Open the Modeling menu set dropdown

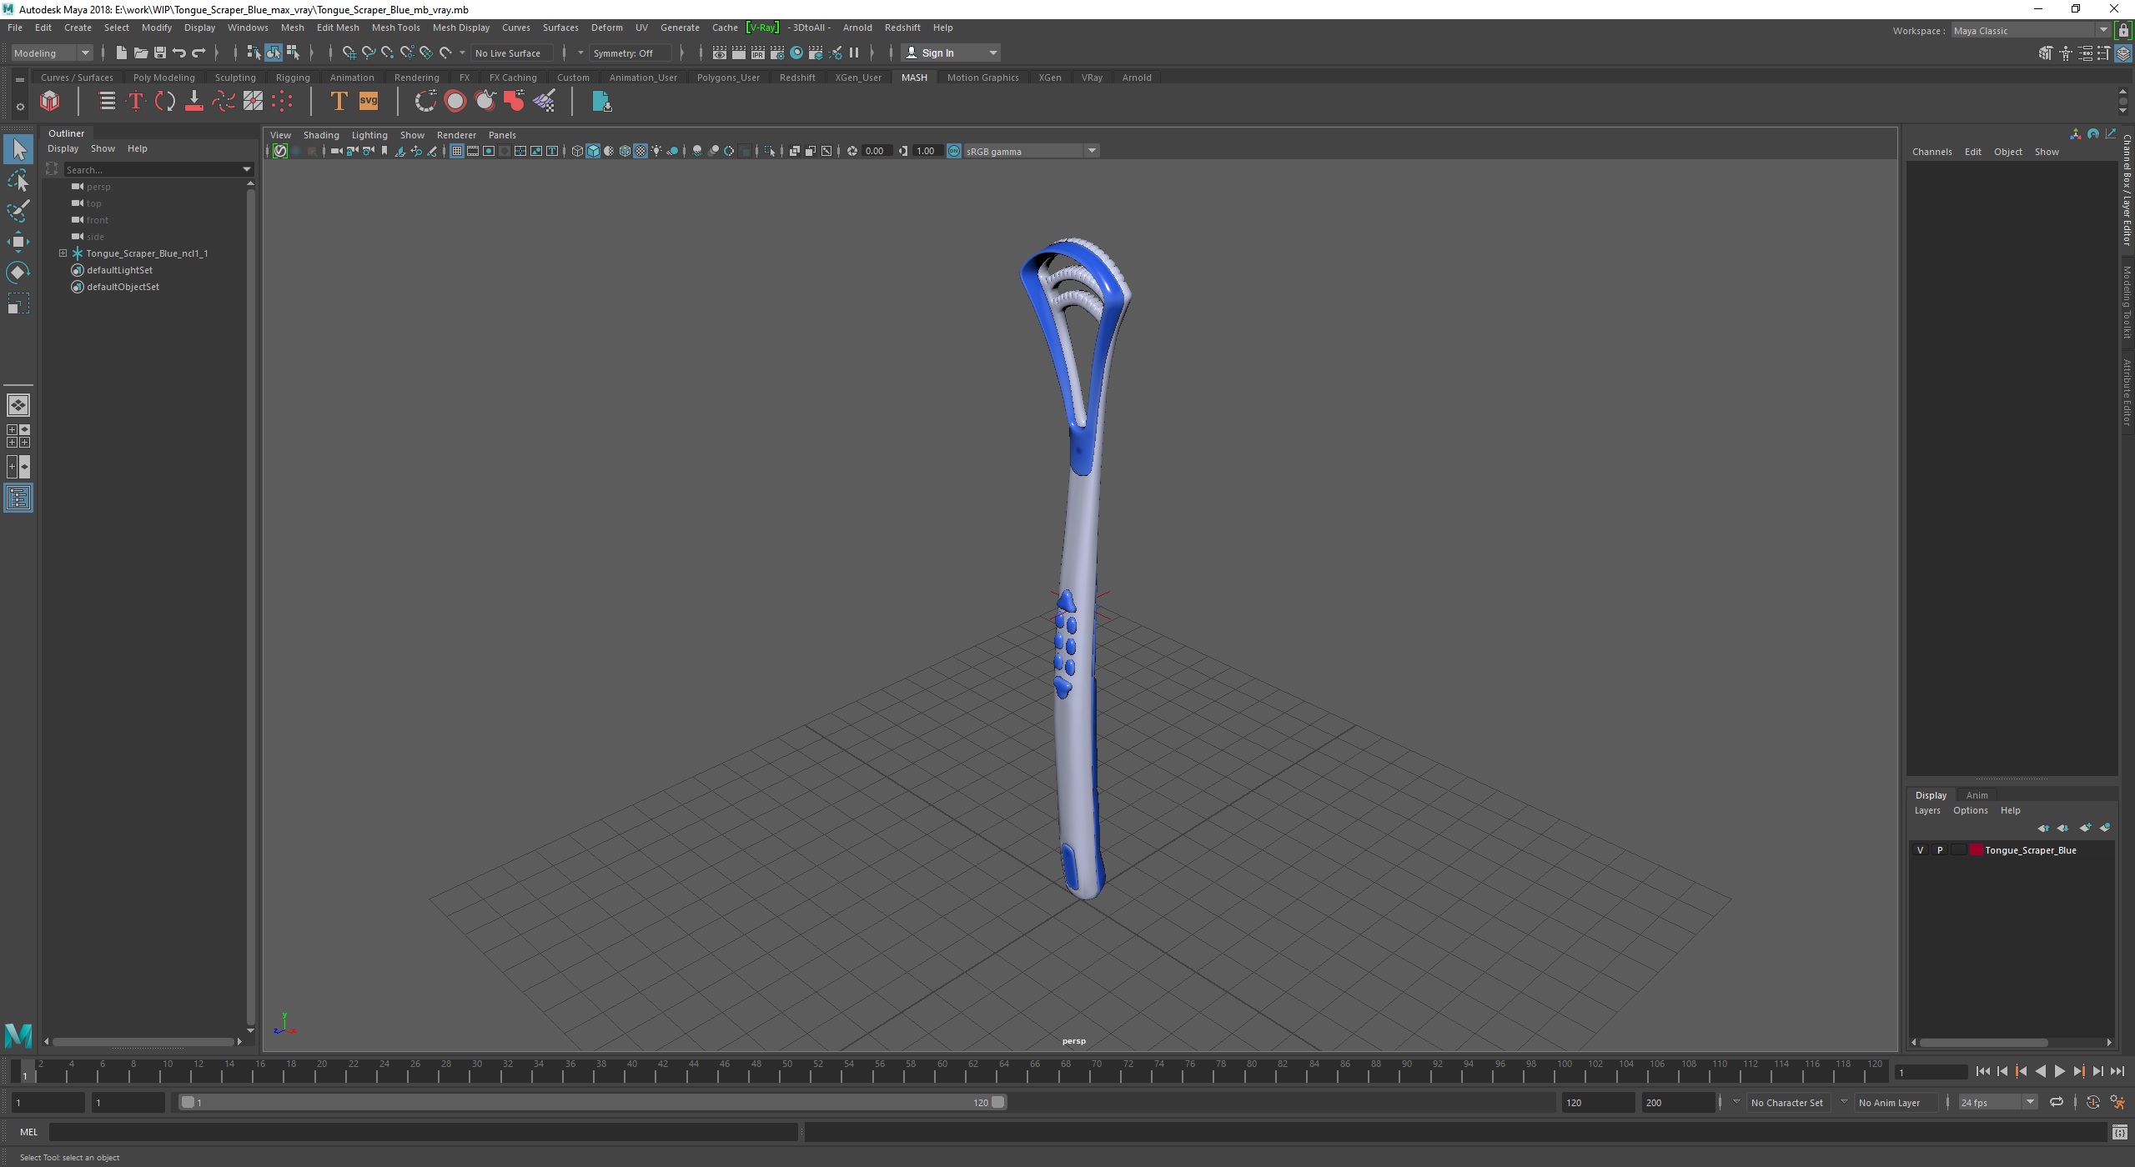(x=52, y=53)
